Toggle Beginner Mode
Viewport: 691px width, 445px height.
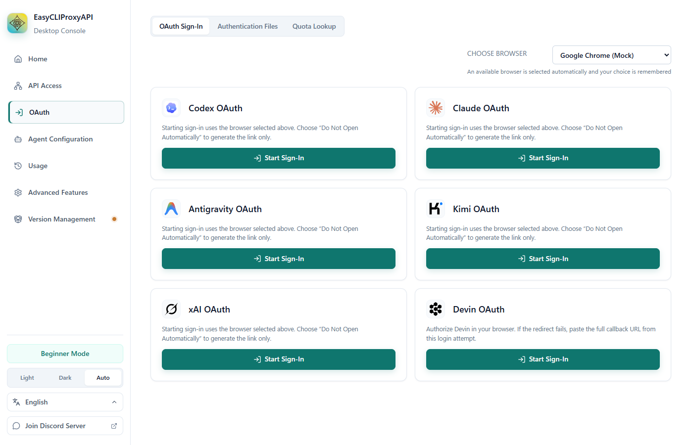pyautogui.click(x=65, y=354)
